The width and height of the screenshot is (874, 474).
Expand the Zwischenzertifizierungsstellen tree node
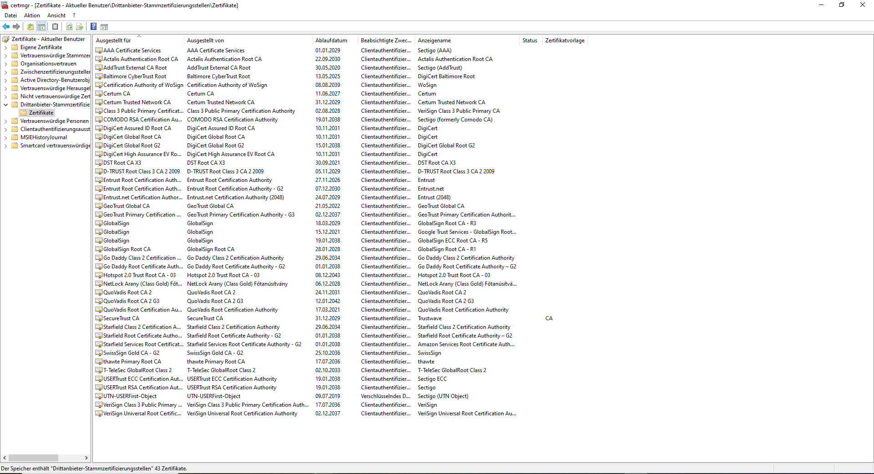(x=5, y=72)
